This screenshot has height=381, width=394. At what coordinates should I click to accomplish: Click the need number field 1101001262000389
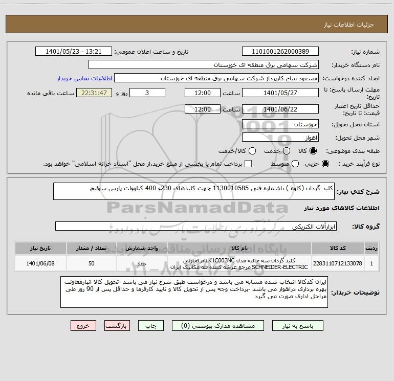(x=280, y=52)
